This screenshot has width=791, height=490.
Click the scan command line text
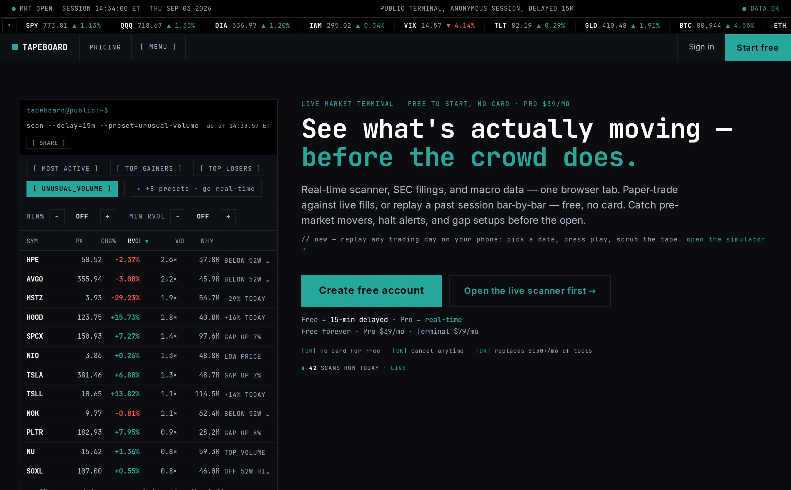click(112, 126)
